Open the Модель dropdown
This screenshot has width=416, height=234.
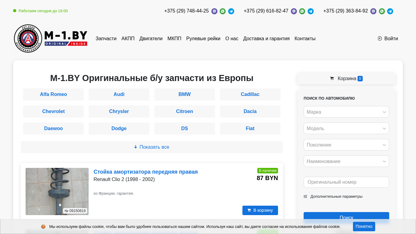pyautogui.click(x=346, y=128)
